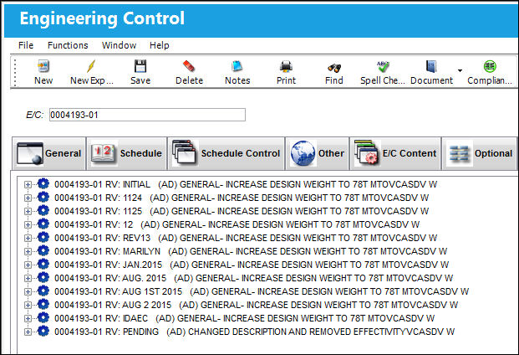This screenshot has height=355, width=519.
Task: Expand the RV: 1124 tree node
Action: coord(28,198)
